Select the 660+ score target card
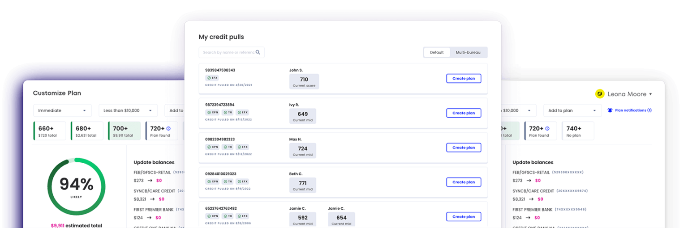 click(x=50, y=131)
